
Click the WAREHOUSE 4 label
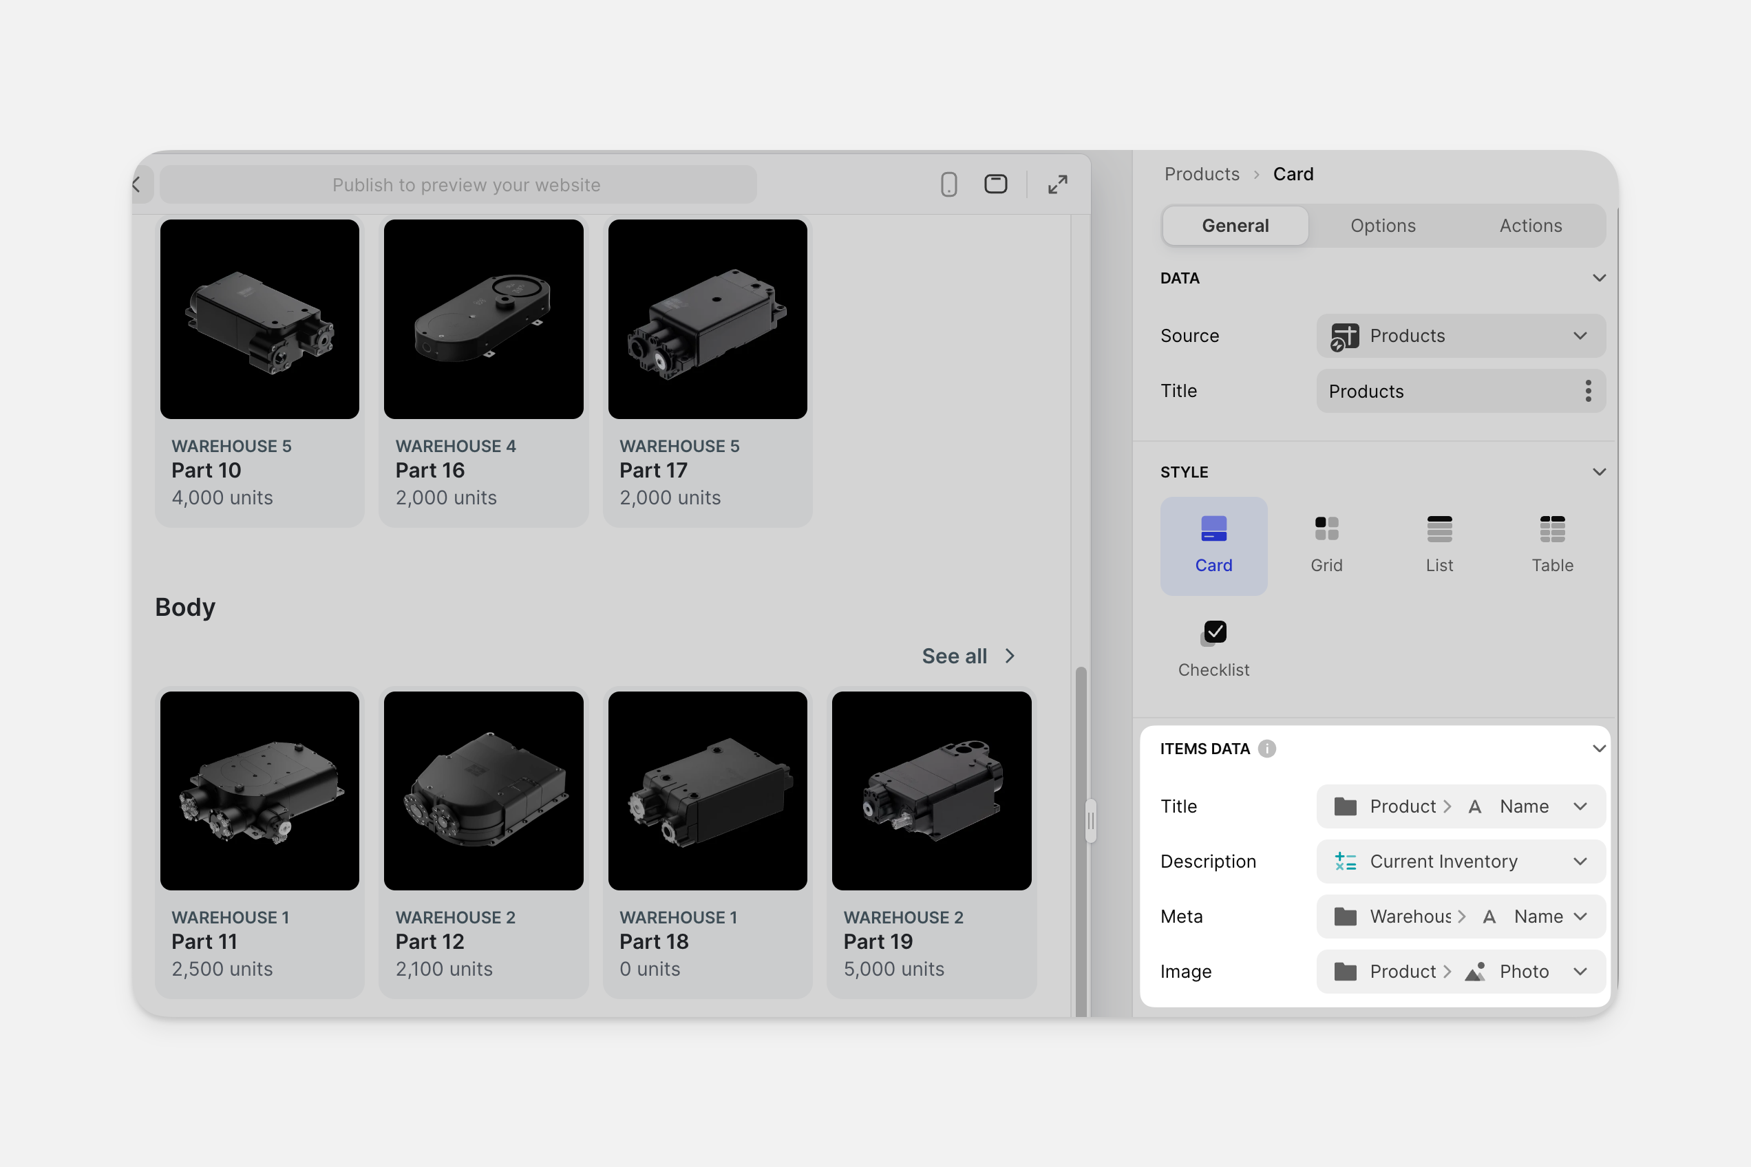click(x=456, y=446)
